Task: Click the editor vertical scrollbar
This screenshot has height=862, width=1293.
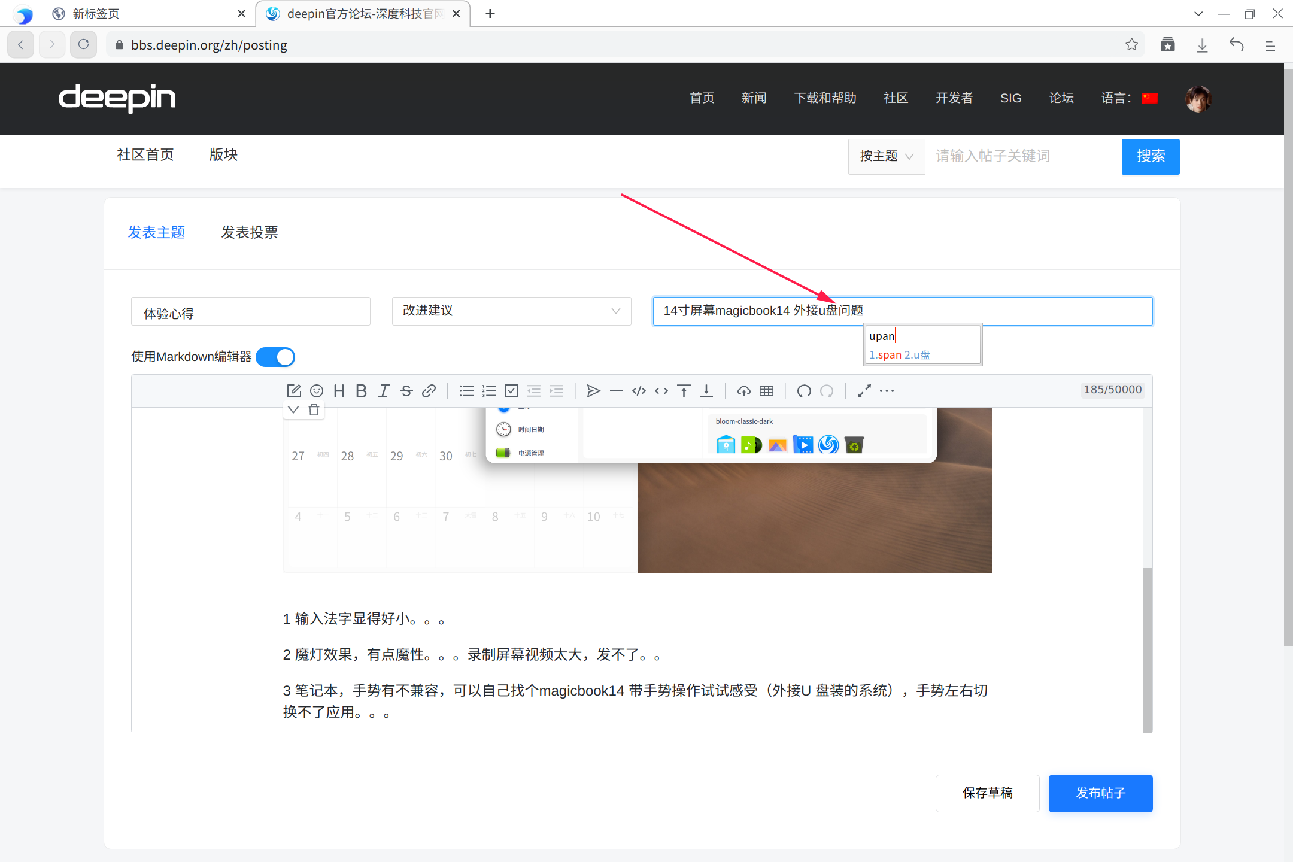Action: click(x=1148, y=646)
